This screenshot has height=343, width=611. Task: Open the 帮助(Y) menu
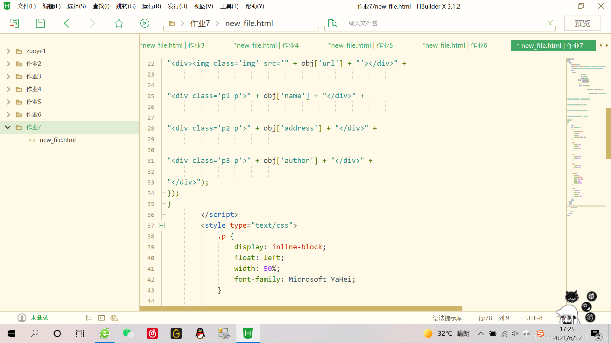(x=255, y=6)
